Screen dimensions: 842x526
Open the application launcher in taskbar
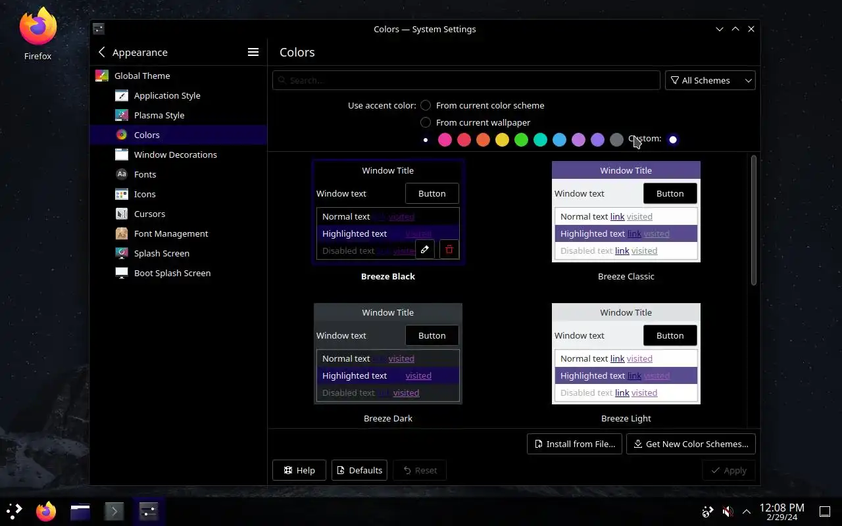tap(14, 511)
